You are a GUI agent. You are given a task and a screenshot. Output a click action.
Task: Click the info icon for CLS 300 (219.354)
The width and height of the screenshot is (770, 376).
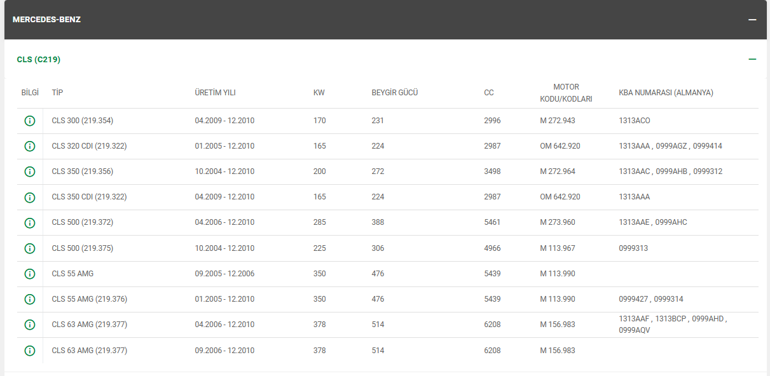point(29,121)
